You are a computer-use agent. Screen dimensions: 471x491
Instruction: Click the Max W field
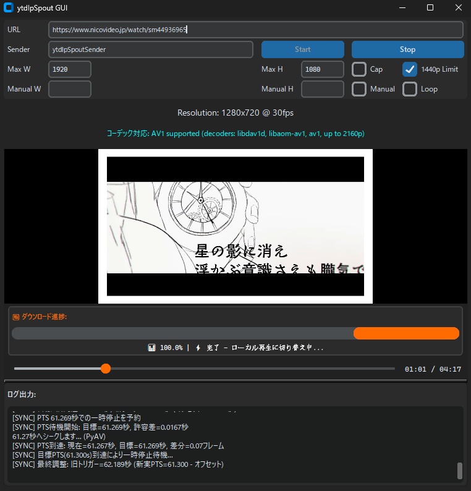click(x=70, y=69)
